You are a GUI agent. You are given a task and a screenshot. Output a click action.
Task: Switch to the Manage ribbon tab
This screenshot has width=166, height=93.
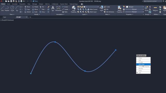(x=34, y=4)
